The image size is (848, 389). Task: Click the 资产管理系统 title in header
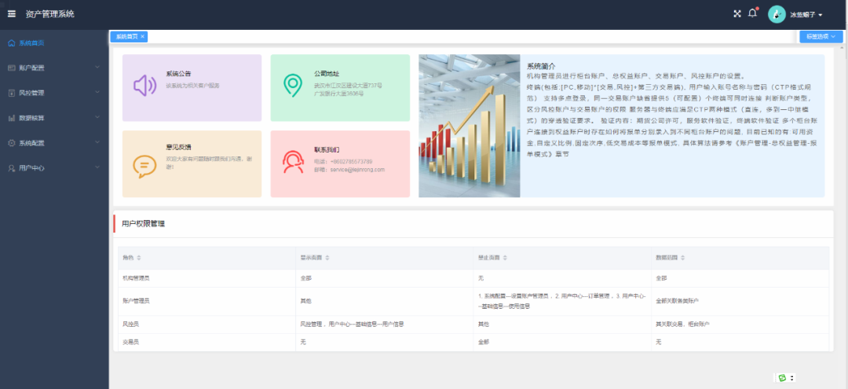pyautogui.click(x=49, y=14)
